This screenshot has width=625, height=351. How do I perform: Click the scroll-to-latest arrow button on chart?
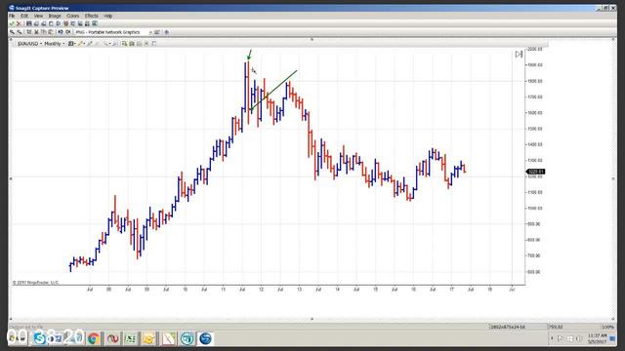click(x=519, y=54)
